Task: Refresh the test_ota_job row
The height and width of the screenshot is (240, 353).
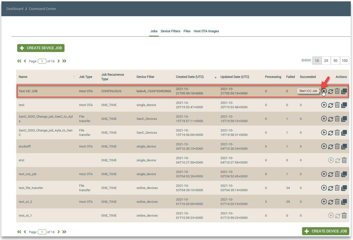Action: coord(331,174)
